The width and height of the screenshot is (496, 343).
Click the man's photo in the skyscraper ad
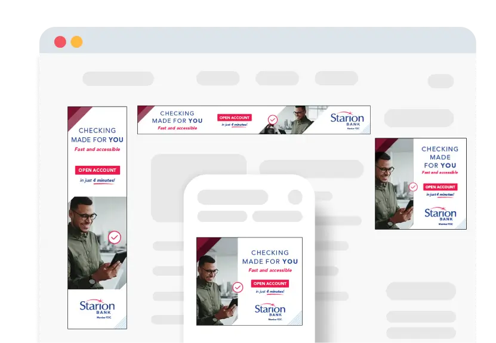[97, 243]
